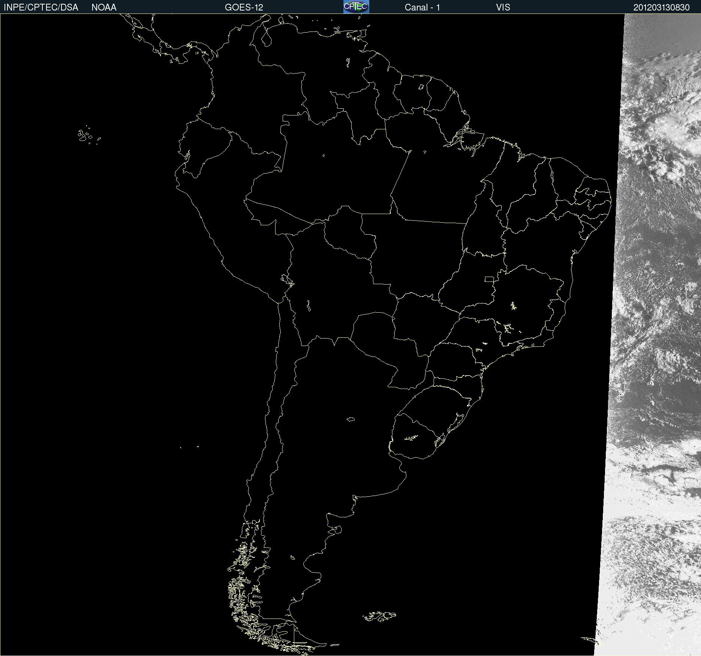
Task: Select the INPE/CPTEC/DSA header text
Action: click(x=41, y=7)
